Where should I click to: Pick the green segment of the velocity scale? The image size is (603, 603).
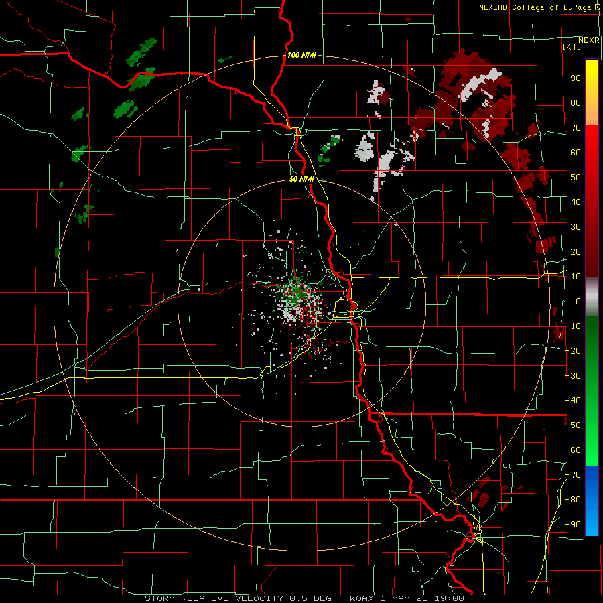tap(592, 391)
